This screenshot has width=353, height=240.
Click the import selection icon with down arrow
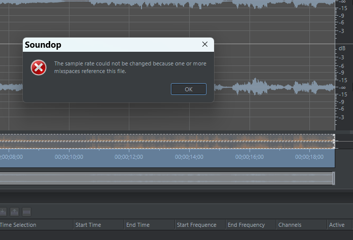(3, 212)
